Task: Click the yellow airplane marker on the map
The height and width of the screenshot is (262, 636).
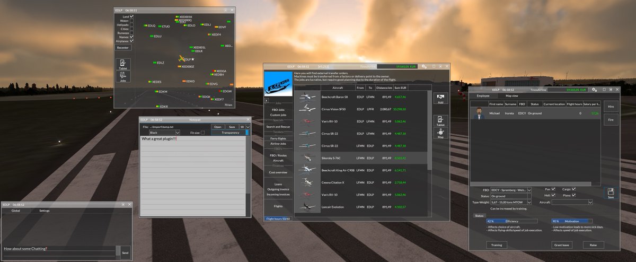Action: (x=181, y=58)
